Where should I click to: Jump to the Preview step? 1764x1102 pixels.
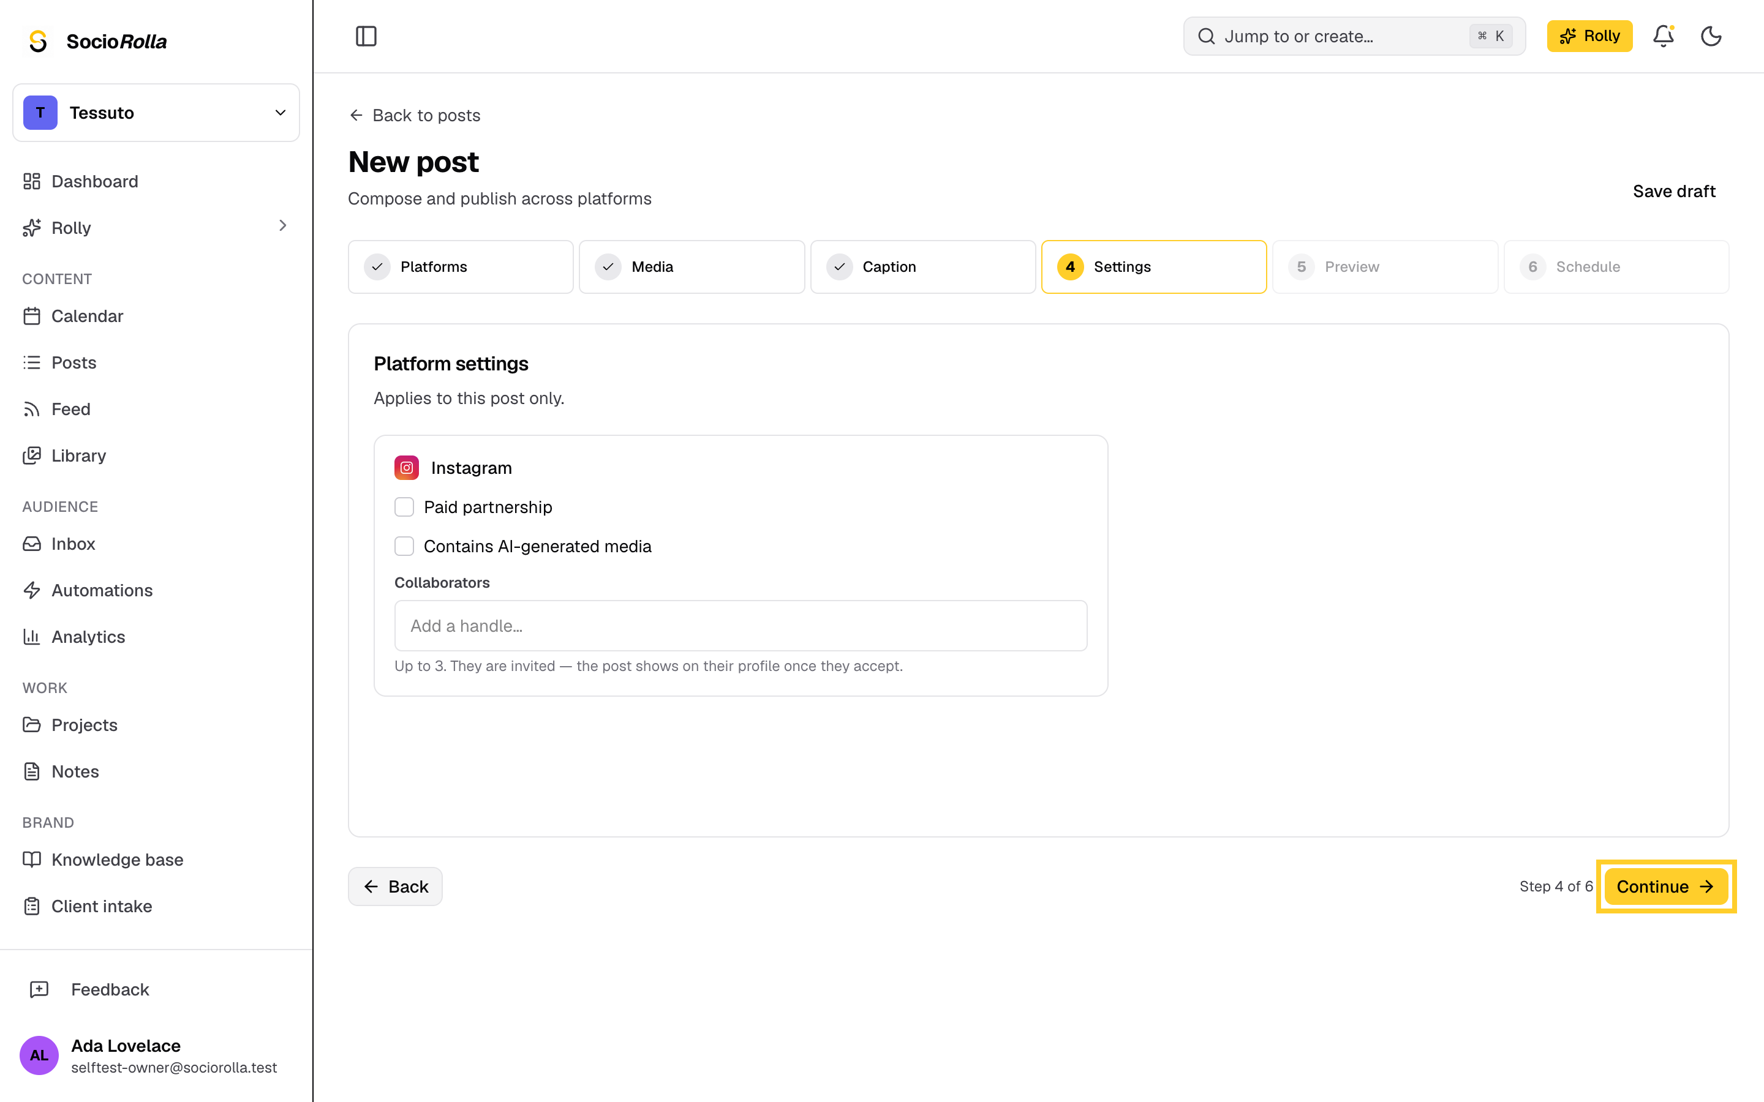point(1385,267)
